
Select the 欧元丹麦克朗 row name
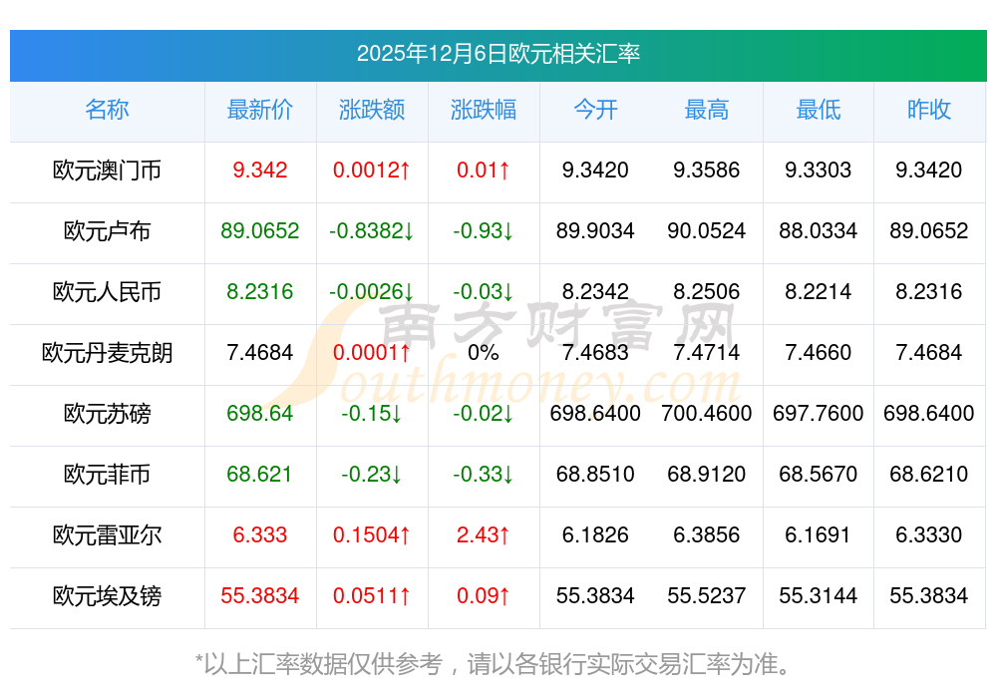tap(107, 353)
